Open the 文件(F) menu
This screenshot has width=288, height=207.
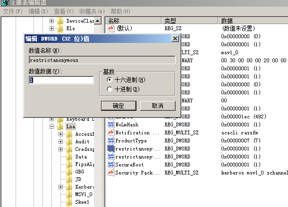click(x=13, y=11)
